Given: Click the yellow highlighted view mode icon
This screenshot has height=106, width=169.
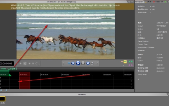Looking at the screenshot, I should (125, 62).
